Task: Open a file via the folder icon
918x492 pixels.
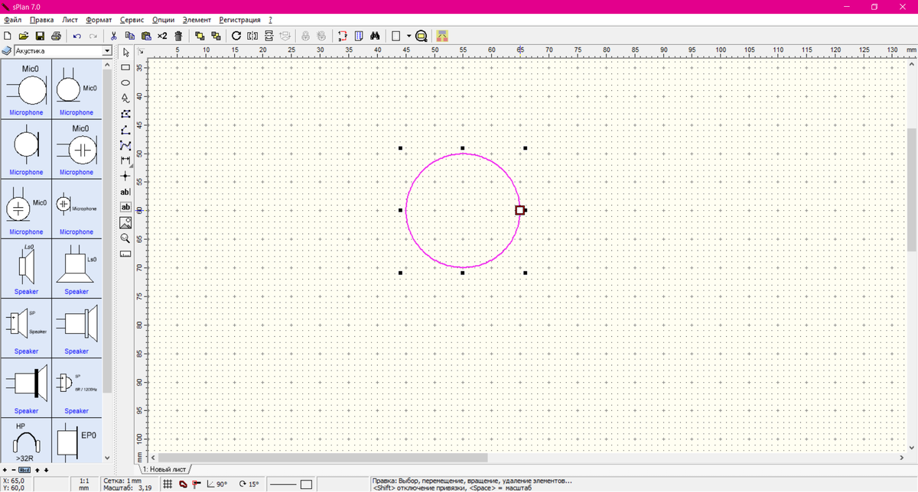Action: [x=24, y=36]
